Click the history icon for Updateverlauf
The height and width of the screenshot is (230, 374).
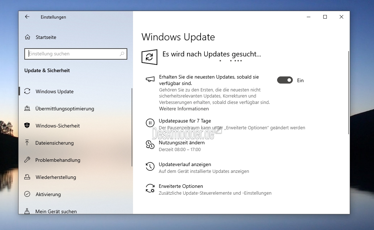coord(150,166)
